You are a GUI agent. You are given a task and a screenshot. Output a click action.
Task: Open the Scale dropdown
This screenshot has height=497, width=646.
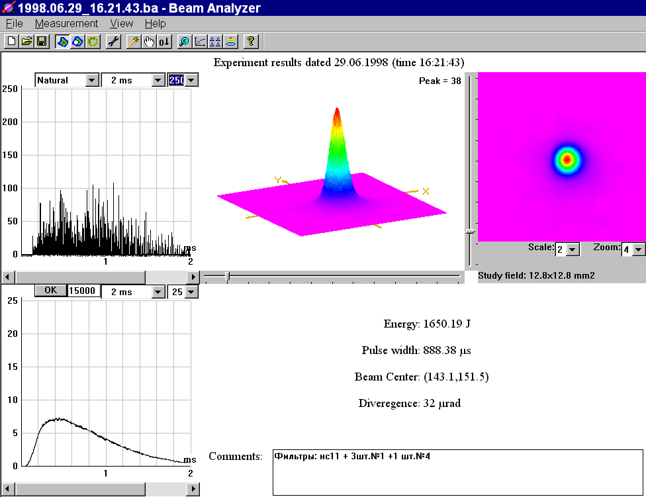point(573,249)
